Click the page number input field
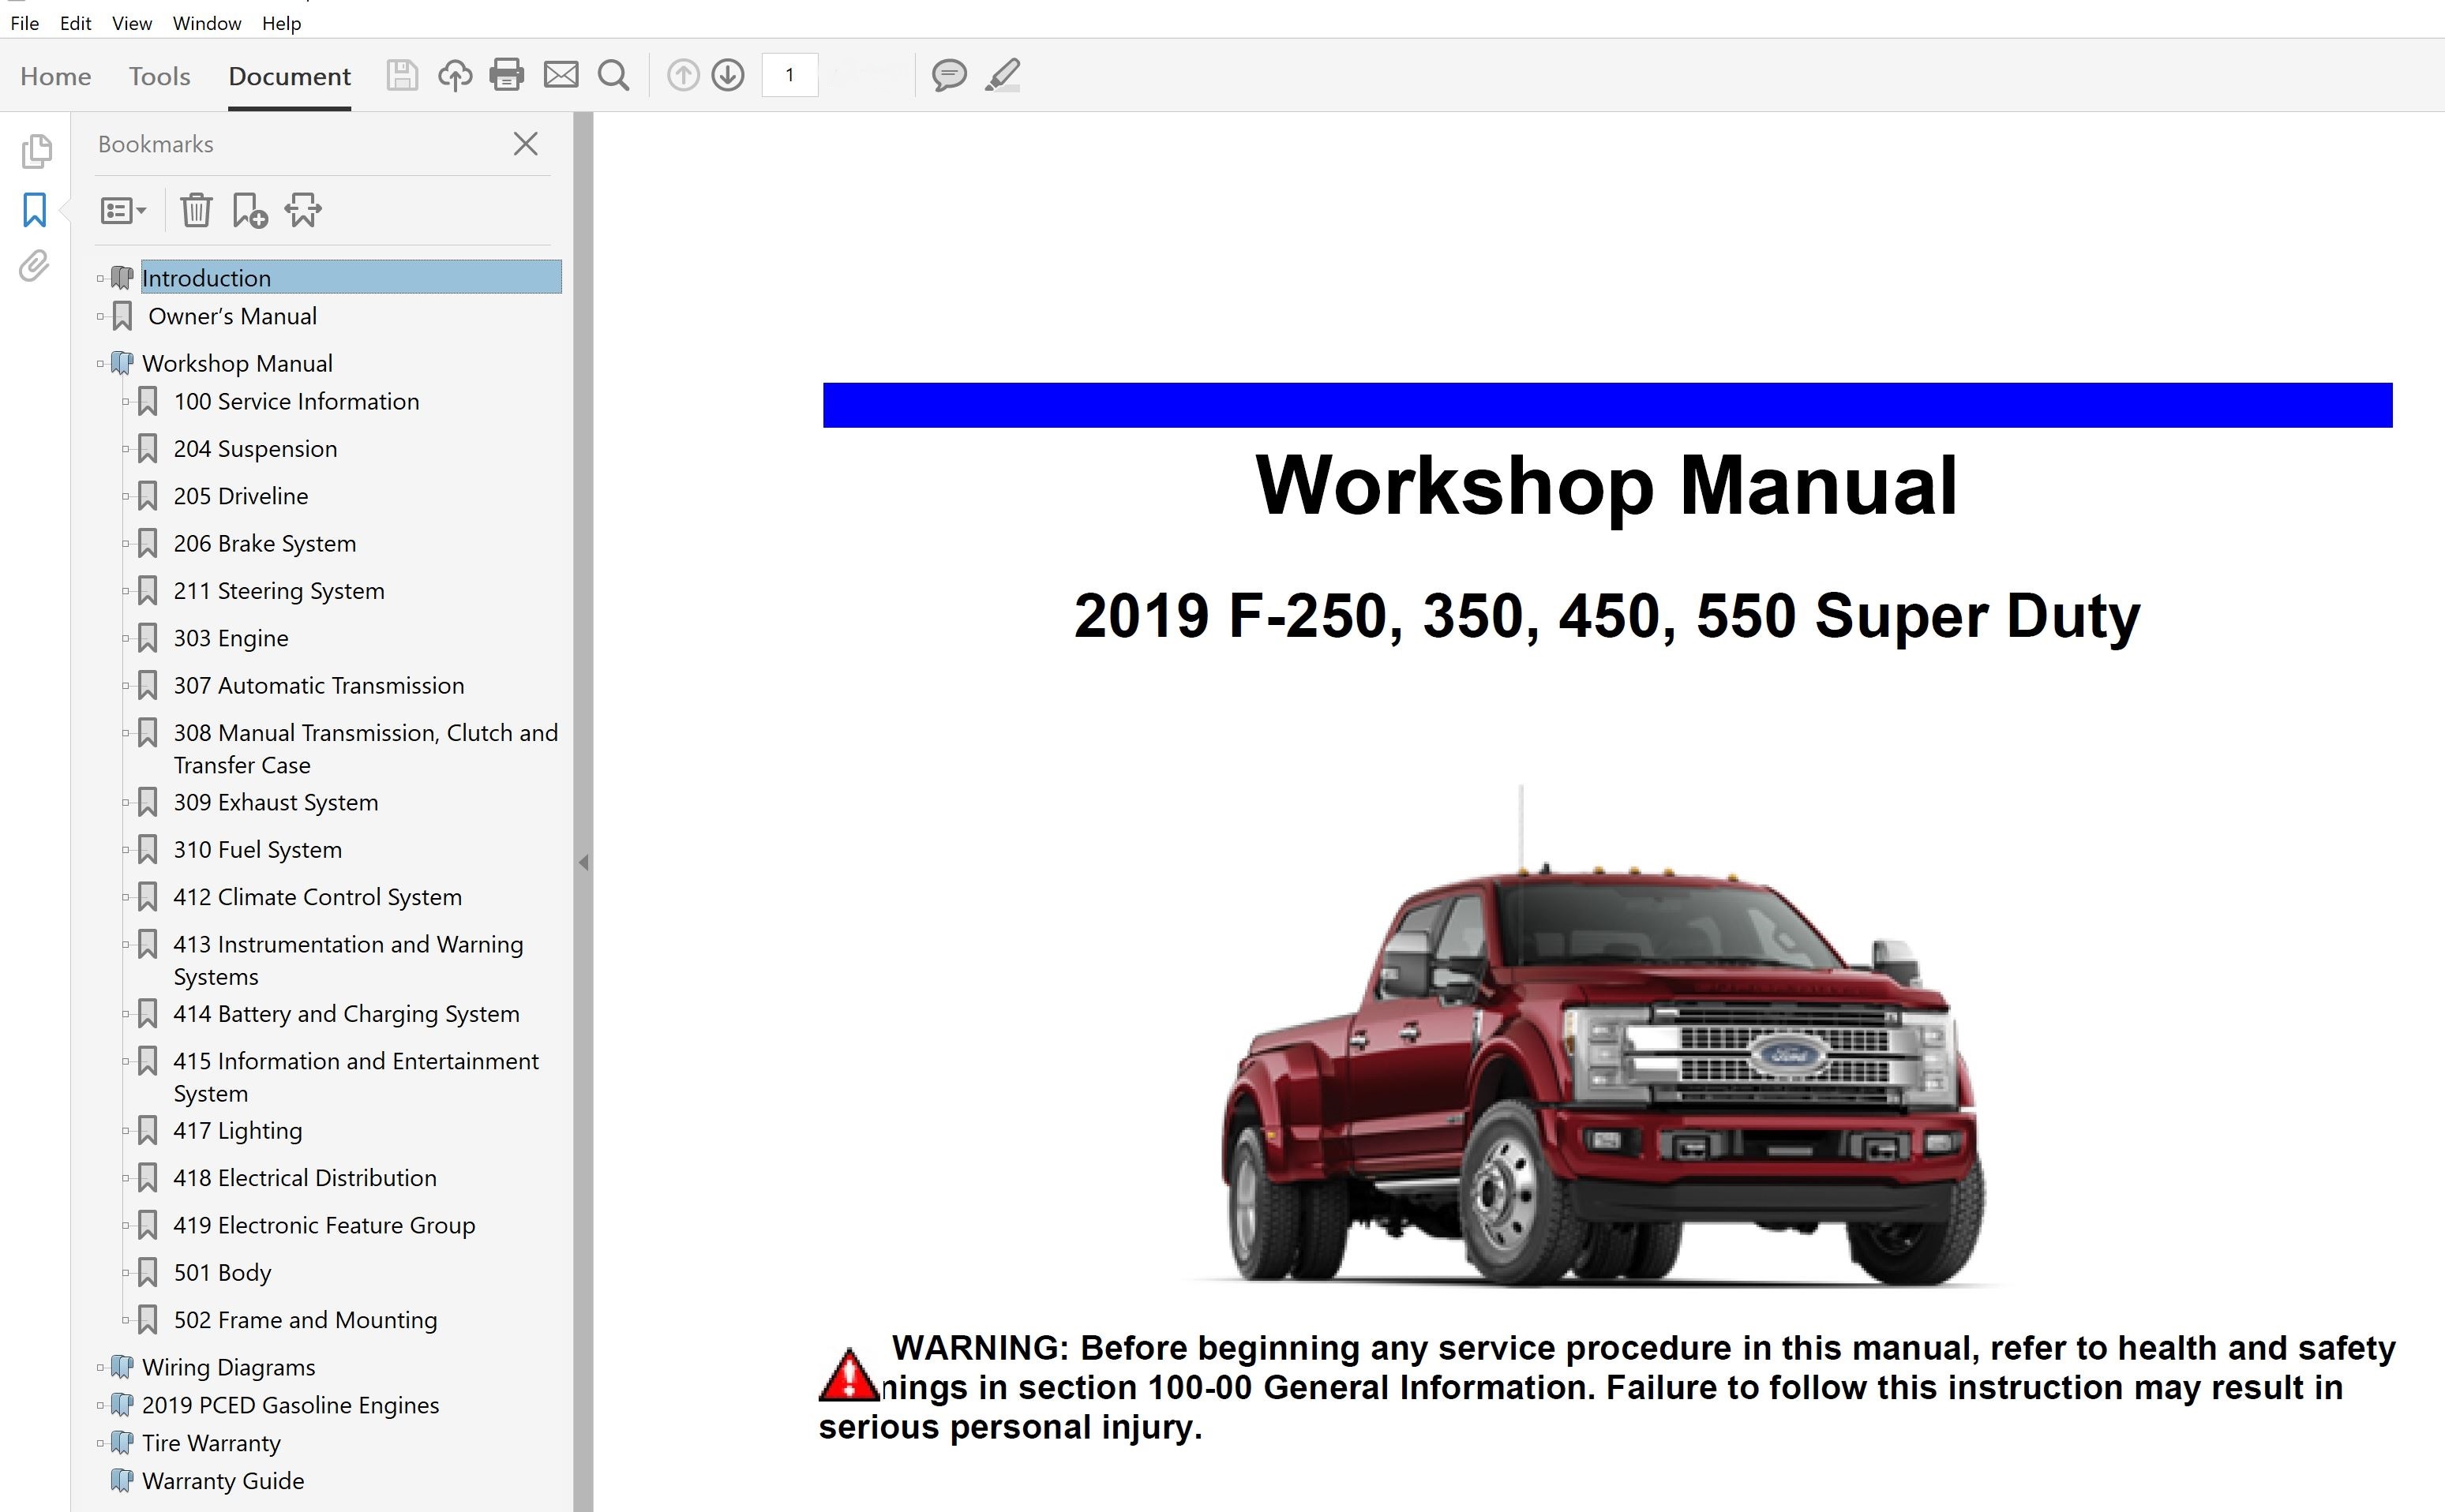Screen dimensions: 2445x1512 789,75
